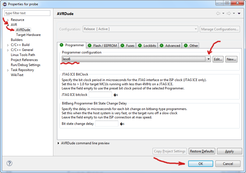Select C/C++ Build in the tree
The image size is (246, 173).
pos(20,45)
